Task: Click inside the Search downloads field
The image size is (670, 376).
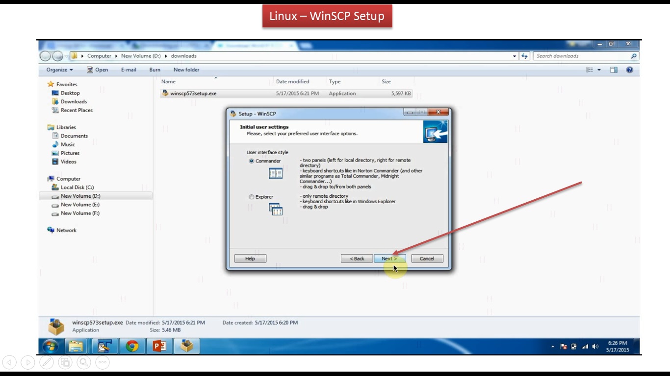Action: (x=581, y=56)
